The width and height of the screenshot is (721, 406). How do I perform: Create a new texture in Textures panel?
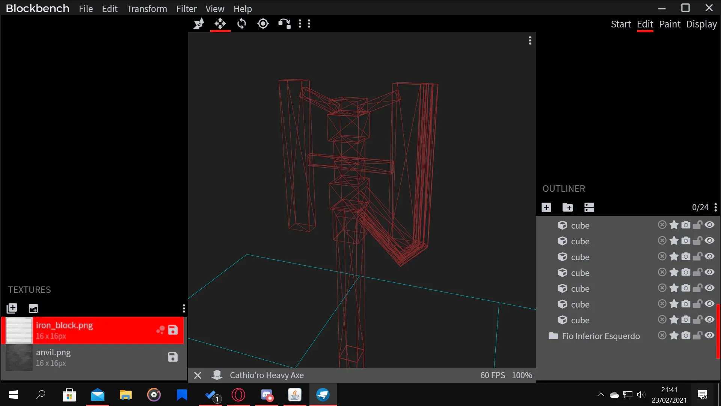[33, 308]
